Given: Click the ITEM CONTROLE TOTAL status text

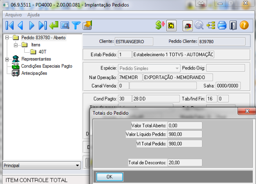Looking at the screenshot, I should tap(37, 180).
